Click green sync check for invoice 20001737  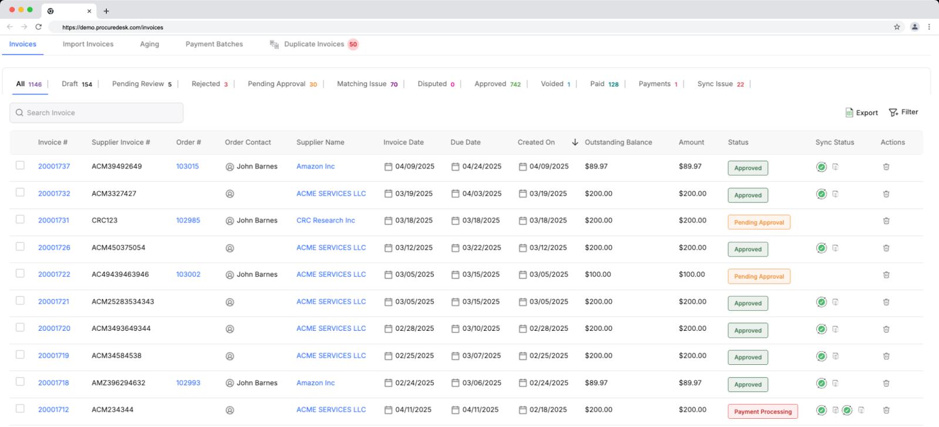click(822, 167)
